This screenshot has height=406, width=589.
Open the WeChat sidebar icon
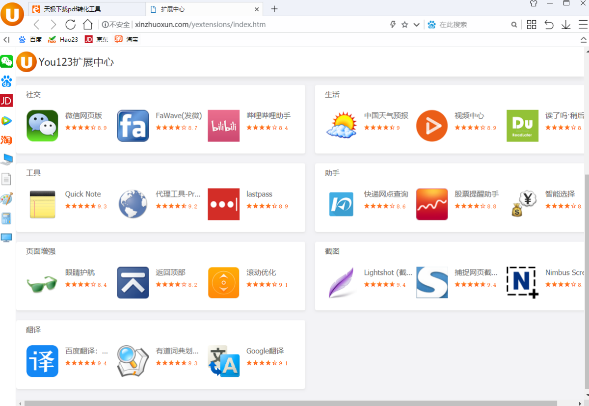pyautogui.click(x=6, y=61)
